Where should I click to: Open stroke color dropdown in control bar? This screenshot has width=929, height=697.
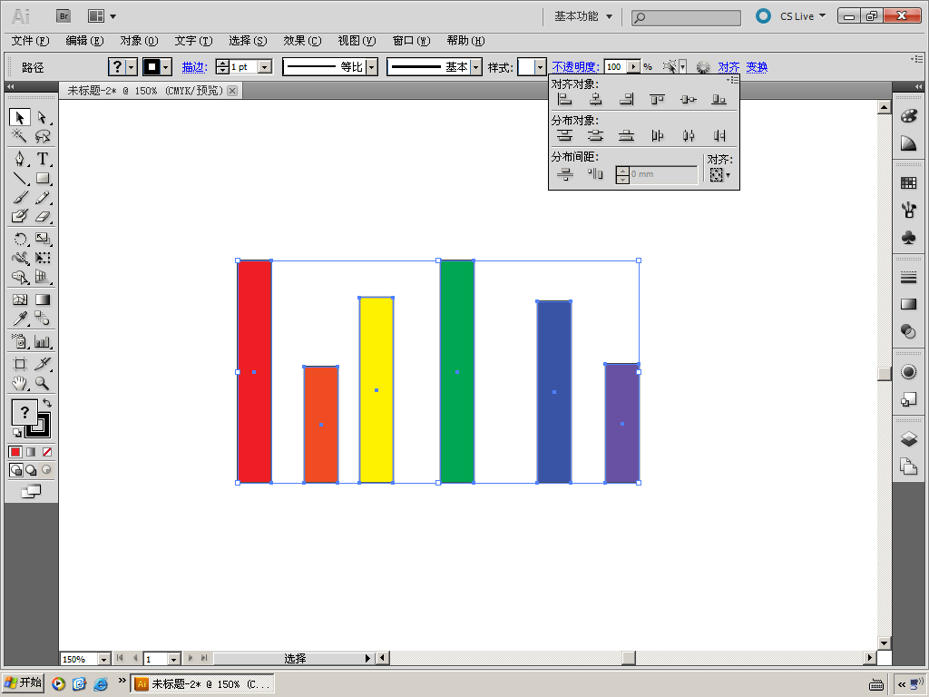click(x=167, y=67)
